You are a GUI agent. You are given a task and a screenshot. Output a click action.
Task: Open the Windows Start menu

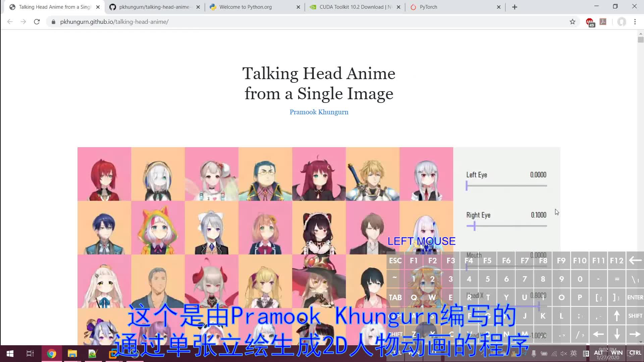coord(10,353)
